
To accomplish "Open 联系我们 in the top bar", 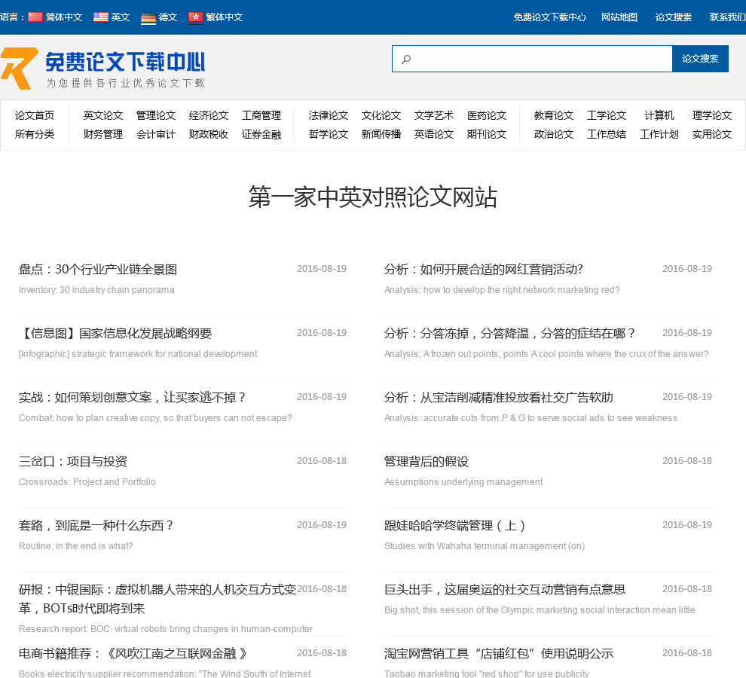I will [727, 17].
